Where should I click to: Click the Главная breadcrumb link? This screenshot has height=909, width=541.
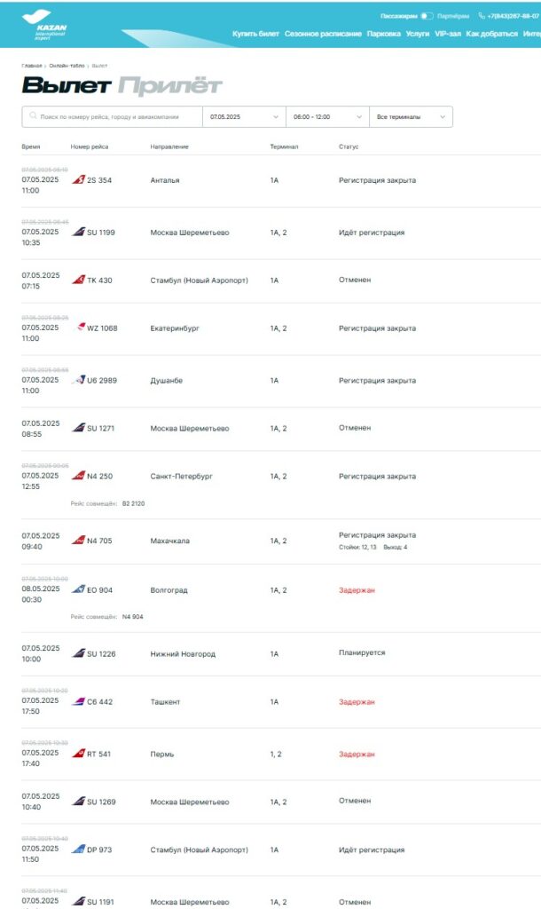click(32, 66)
